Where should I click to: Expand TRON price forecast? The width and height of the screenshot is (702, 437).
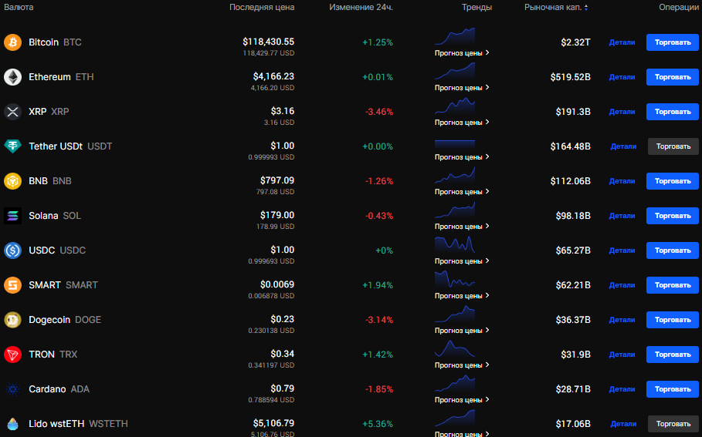coord(462,365)
